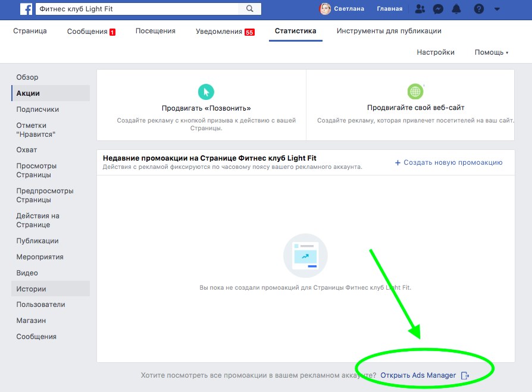Click the green globe website icon

(x=415, y=91)
